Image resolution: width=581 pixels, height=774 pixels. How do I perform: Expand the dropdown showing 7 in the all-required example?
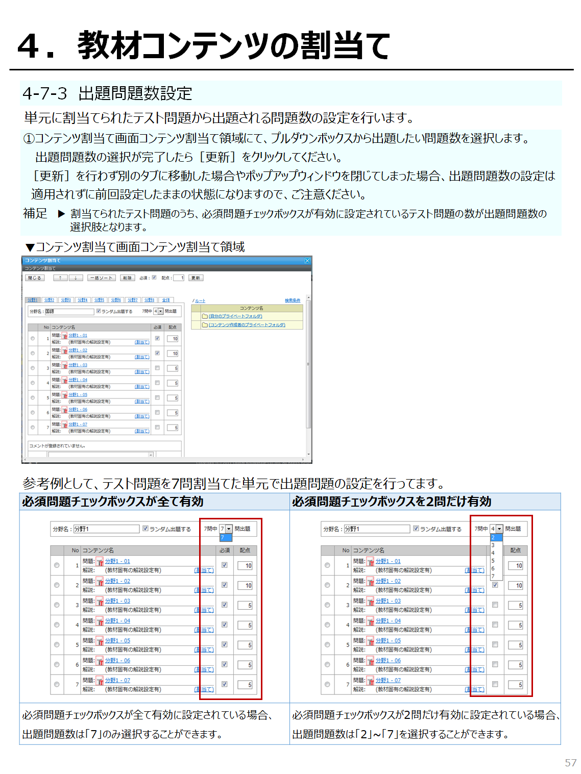point(229,529)
